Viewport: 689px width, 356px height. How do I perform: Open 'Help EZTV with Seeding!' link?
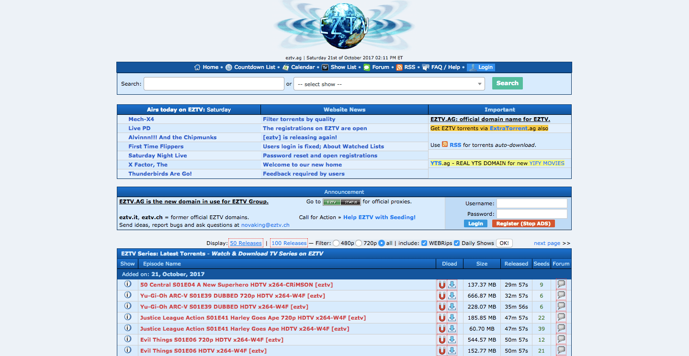pyautogui.click(x=379, y=217)
